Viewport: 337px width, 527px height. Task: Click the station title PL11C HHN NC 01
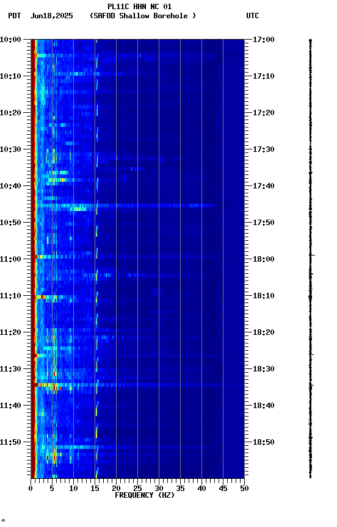coord(140,6)
